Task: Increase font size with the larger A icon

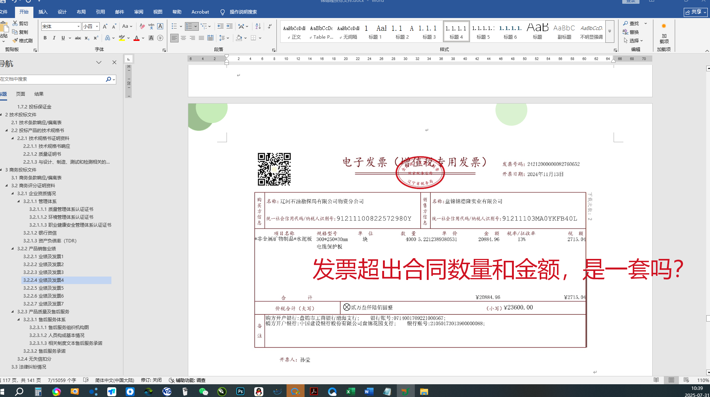Action: point(105,26)
